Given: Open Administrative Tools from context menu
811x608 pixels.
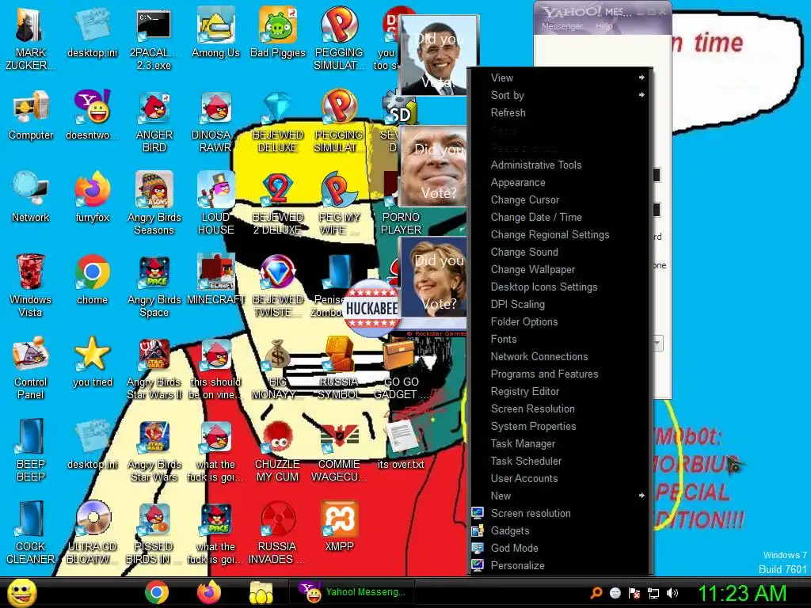Looking at the screenshot, I should point(560,165).
